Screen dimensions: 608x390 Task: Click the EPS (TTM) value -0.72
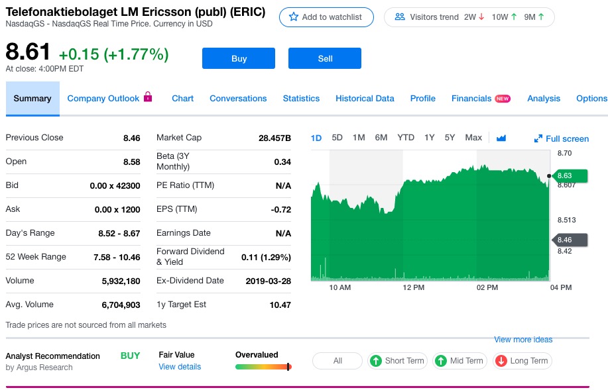281,209
